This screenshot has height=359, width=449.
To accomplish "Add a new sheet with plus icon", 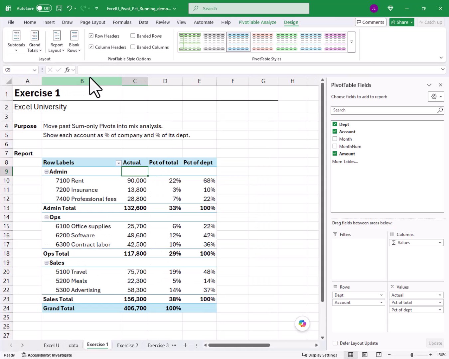I will (x=185, y=345).
